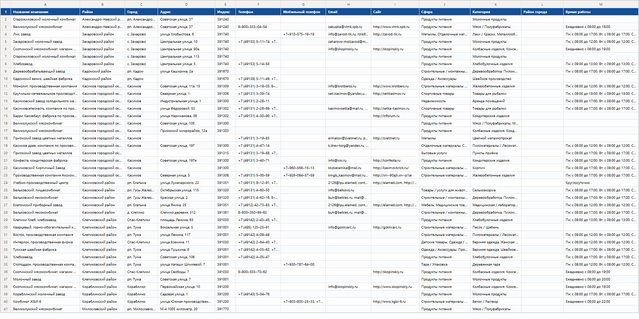The width and height of the screenshot is (639, 319).
Task: Select the 'Швейное производство' category cell
Action: click(x=496, y=79)
